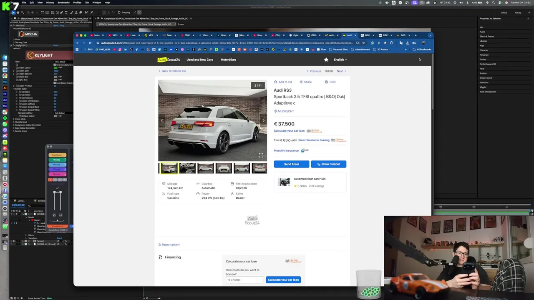
Task: Expand Edge Colour Correction group
Action: 14,128
